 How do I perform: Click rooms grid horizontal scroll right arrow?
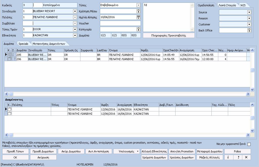click(x=248, y=94)
